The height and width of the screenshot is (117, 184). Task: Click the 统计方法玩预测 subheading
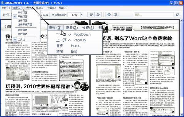pos(12,95)
